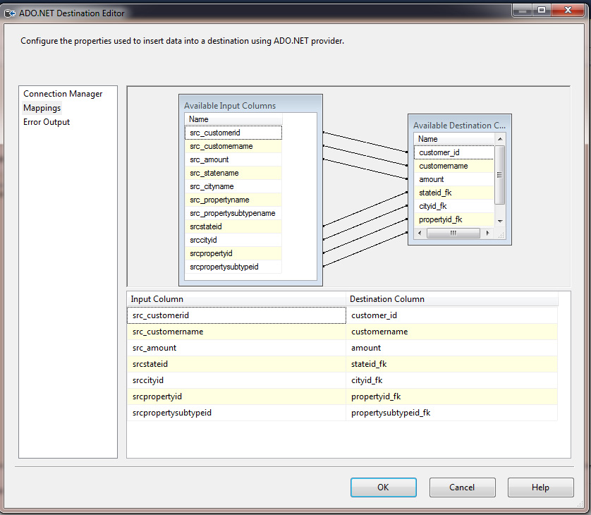This screenshot has width=591, height=515.
Task: Select srcpropertyid in Available Input Columns
Action: 233,253
